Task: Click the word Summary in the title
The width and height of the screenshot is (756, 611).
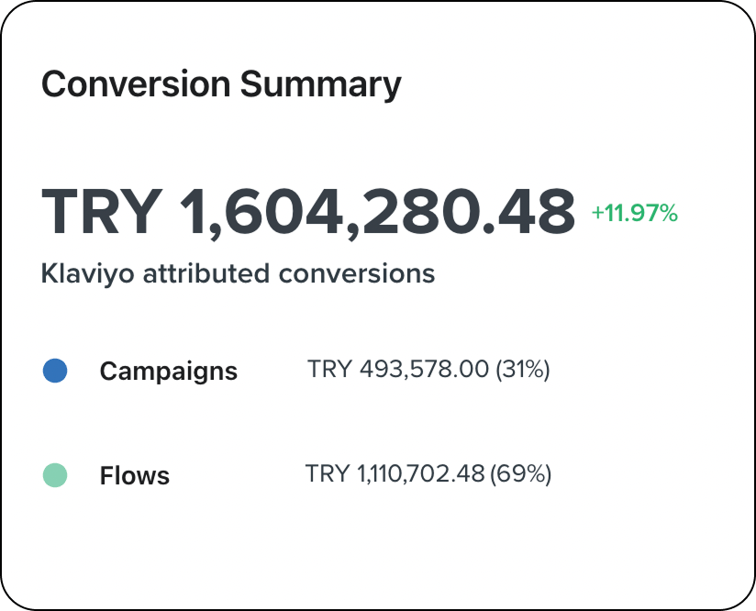Action: [x=320, y=85]
